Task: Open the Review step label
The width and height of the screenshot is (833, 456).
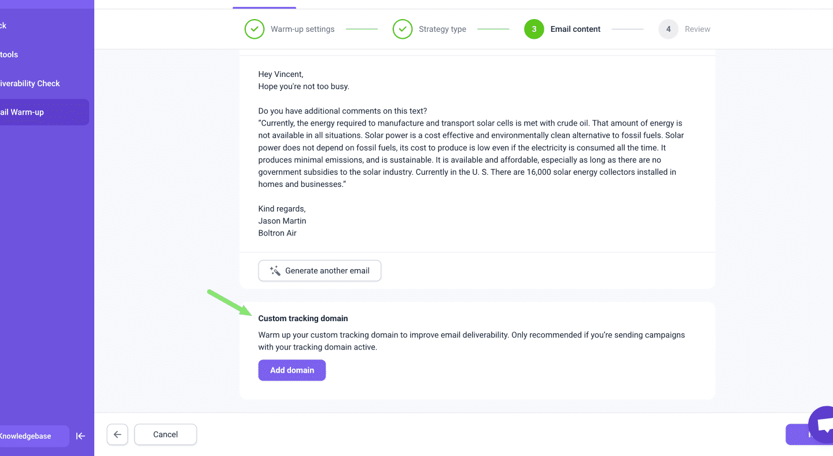Action: (x=697, y=29)
